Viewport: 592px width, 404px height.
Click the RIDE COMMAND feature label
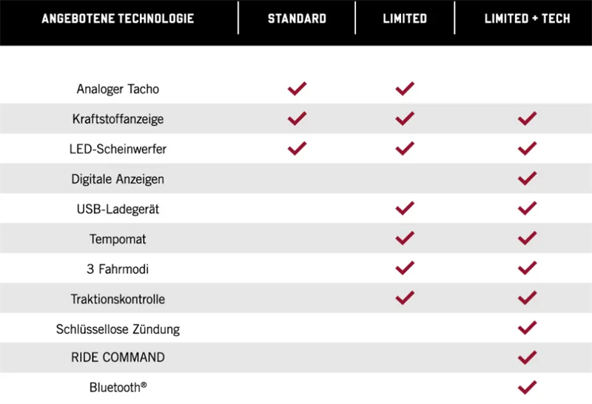click(x=118, y=357)
